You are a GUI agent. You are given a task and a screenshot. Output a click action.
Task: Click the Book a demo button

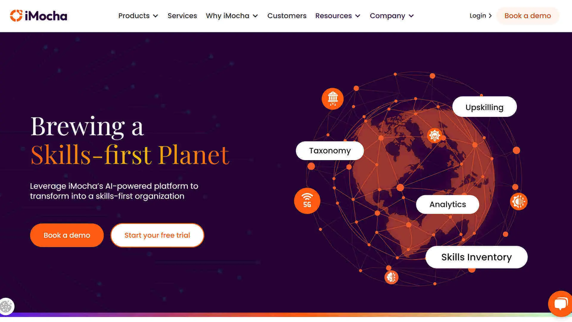point(67,235)
